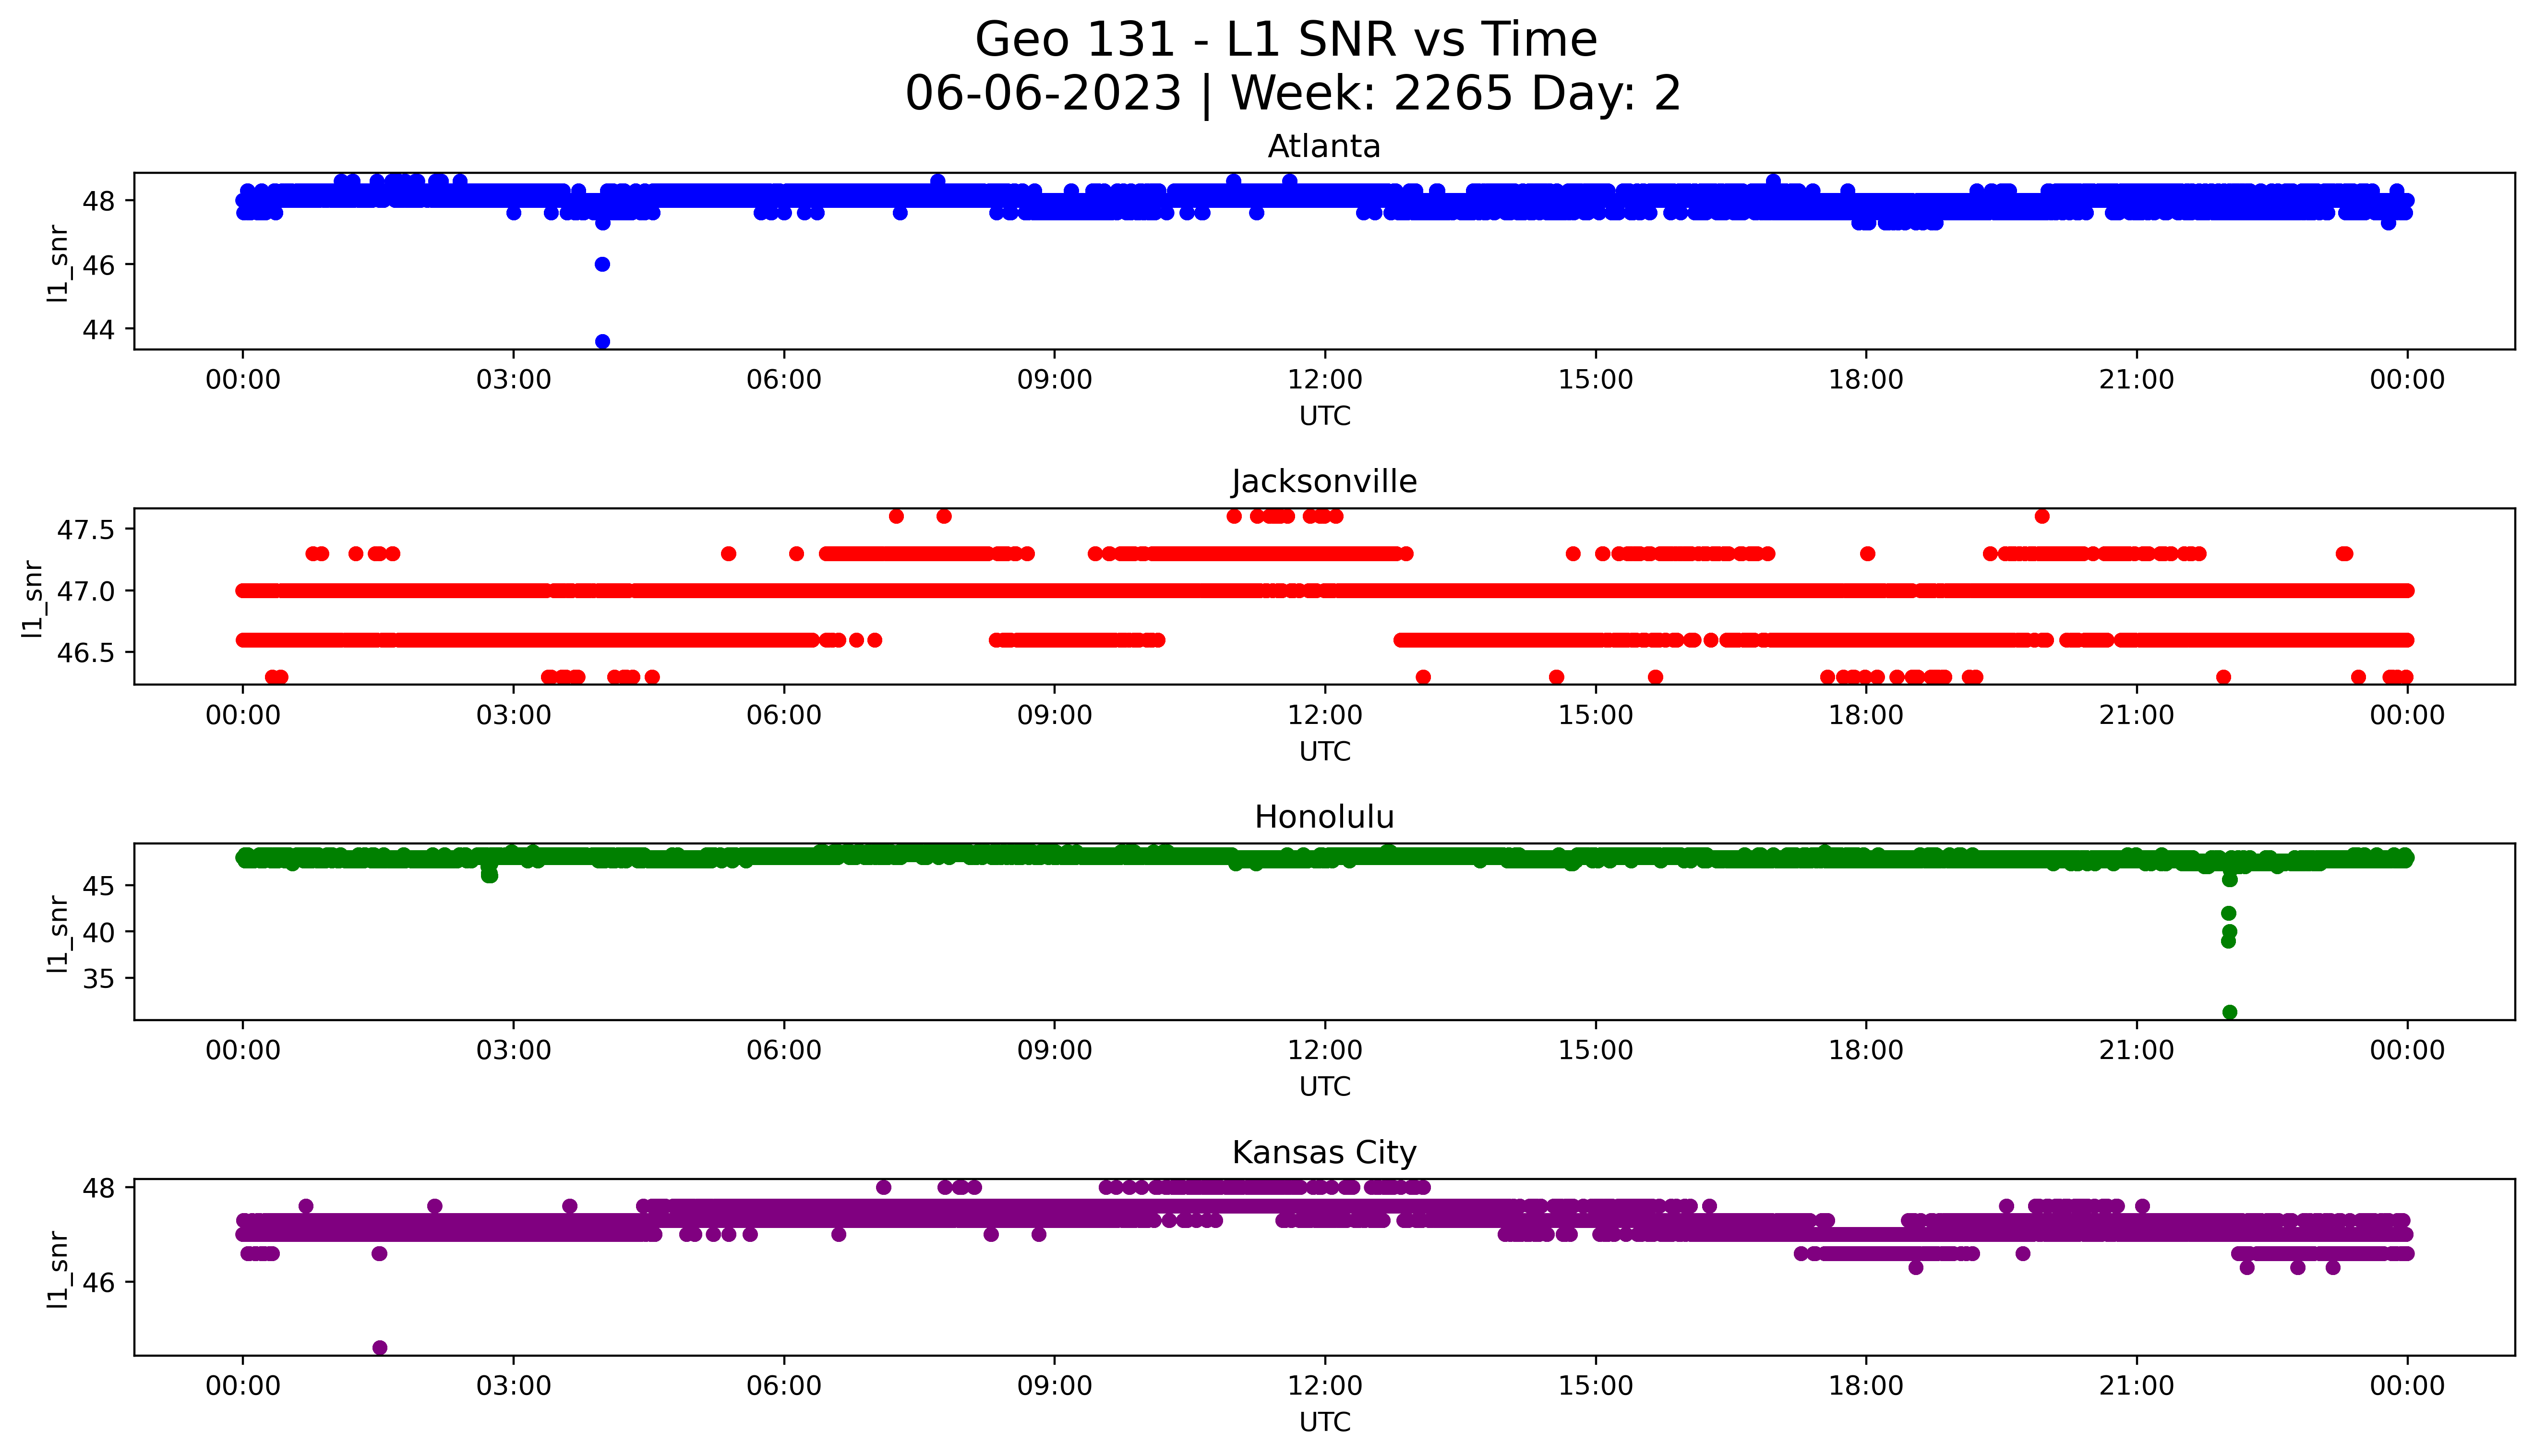
Task: Click the l1_snr y-axis label of Jacksonville
Action: [x=33, y=598]
